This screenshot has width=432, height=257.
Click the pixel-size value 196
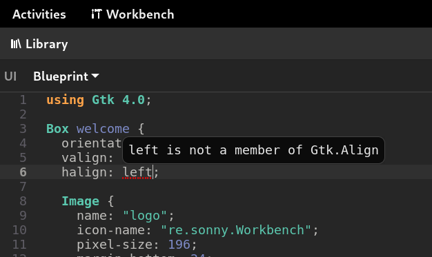(179, 245)
